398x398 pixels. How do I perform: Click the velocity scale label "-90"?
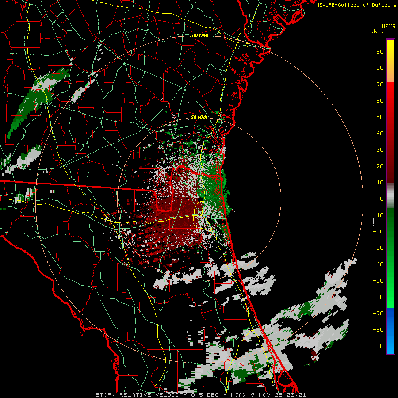click(x=378, y=346)
